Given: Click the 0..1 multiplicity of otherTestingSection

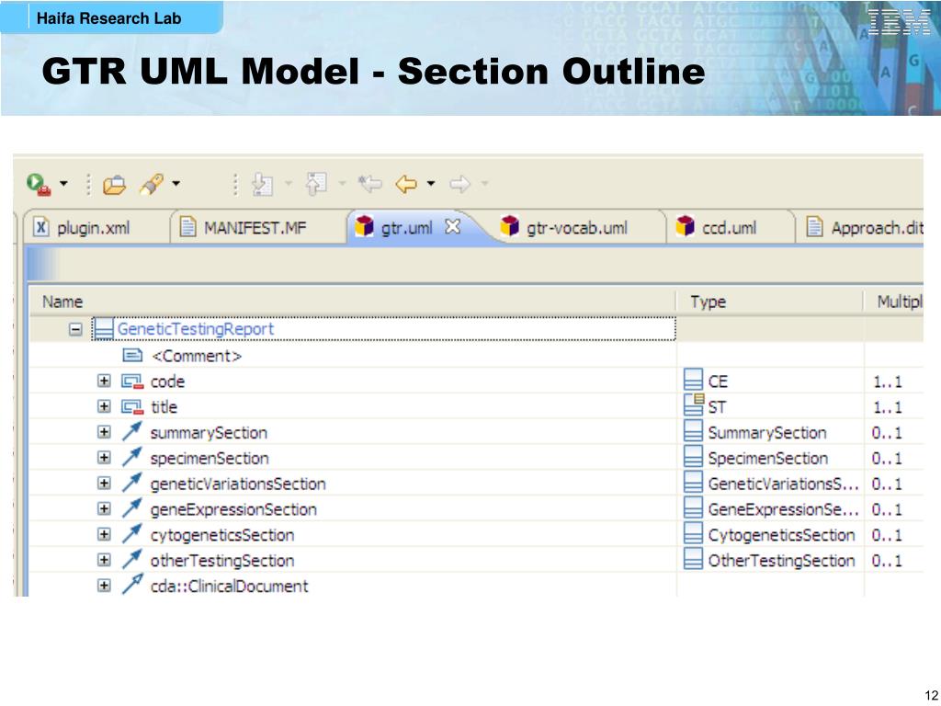Looking at the screenshot, I should click(887, 561).
